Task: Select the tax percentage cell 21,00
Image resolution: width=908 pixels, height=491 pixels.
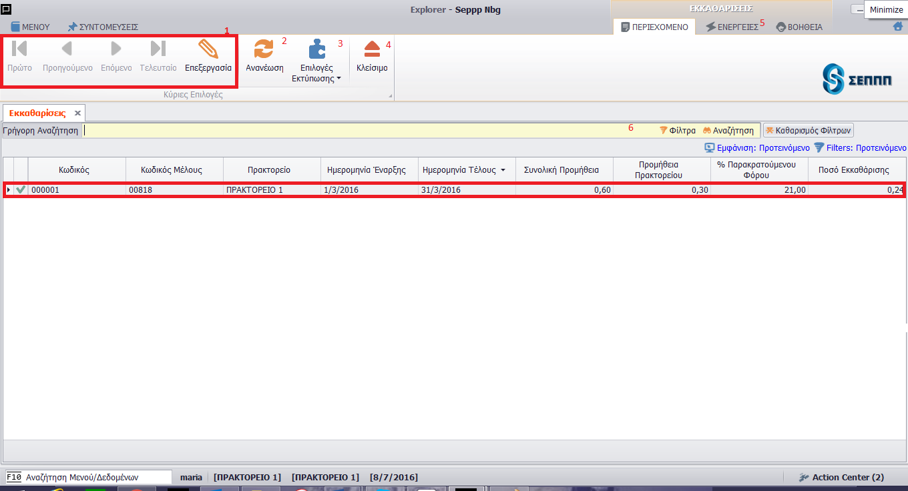Action: click(x=760, y=190)
